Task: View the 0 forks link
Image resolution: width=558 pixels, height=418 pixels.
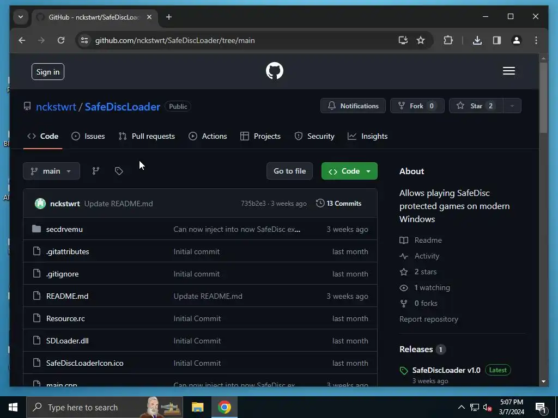Action: (x=418, y=303)
